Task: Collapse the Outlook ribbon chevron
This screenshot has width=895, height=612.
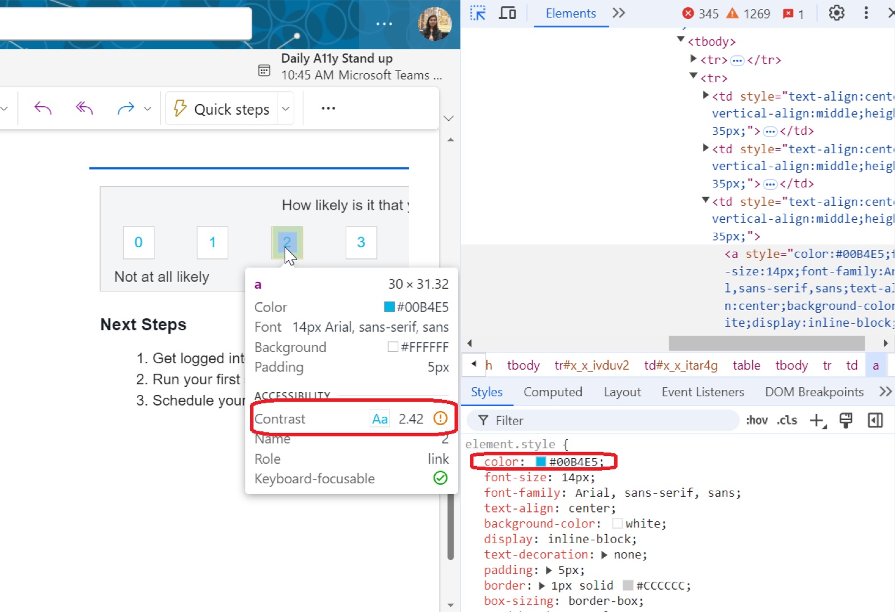Action: click(448, 118)
